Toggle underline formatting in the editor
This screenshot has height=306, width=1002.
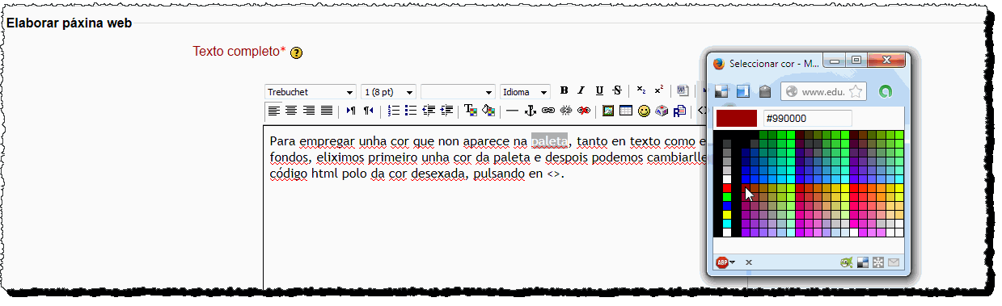coord(599,90)
